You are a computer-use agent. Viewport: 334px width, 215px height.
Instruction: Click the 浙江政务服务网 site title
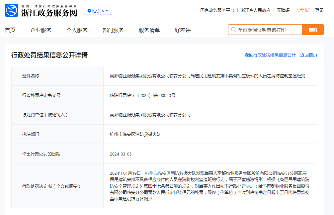49,13
